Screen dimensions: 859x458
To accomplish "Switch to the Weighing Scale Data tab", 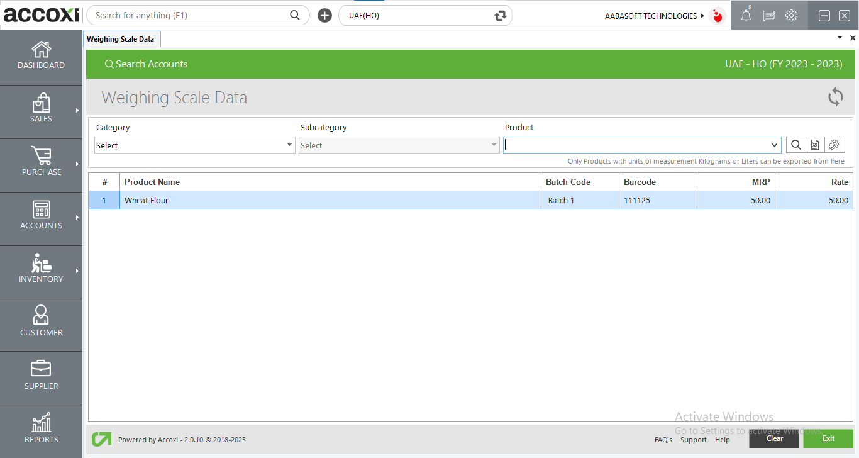I will point(121,38).
